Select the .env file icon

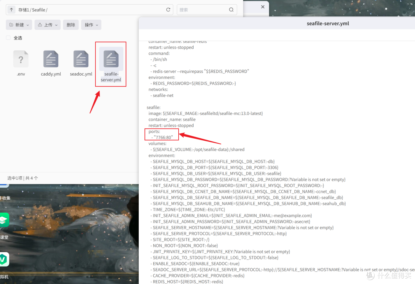tap(21, 59)
